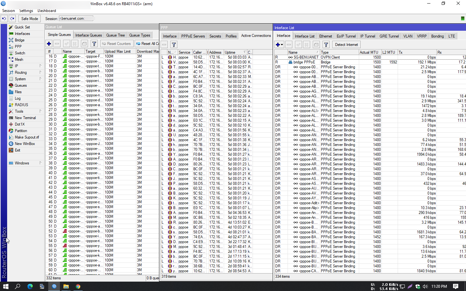Image resolution: width=466 pixels, height=291 pixels.
Task: Open Mesh in sidebar
Action: (x=19, y=60)
